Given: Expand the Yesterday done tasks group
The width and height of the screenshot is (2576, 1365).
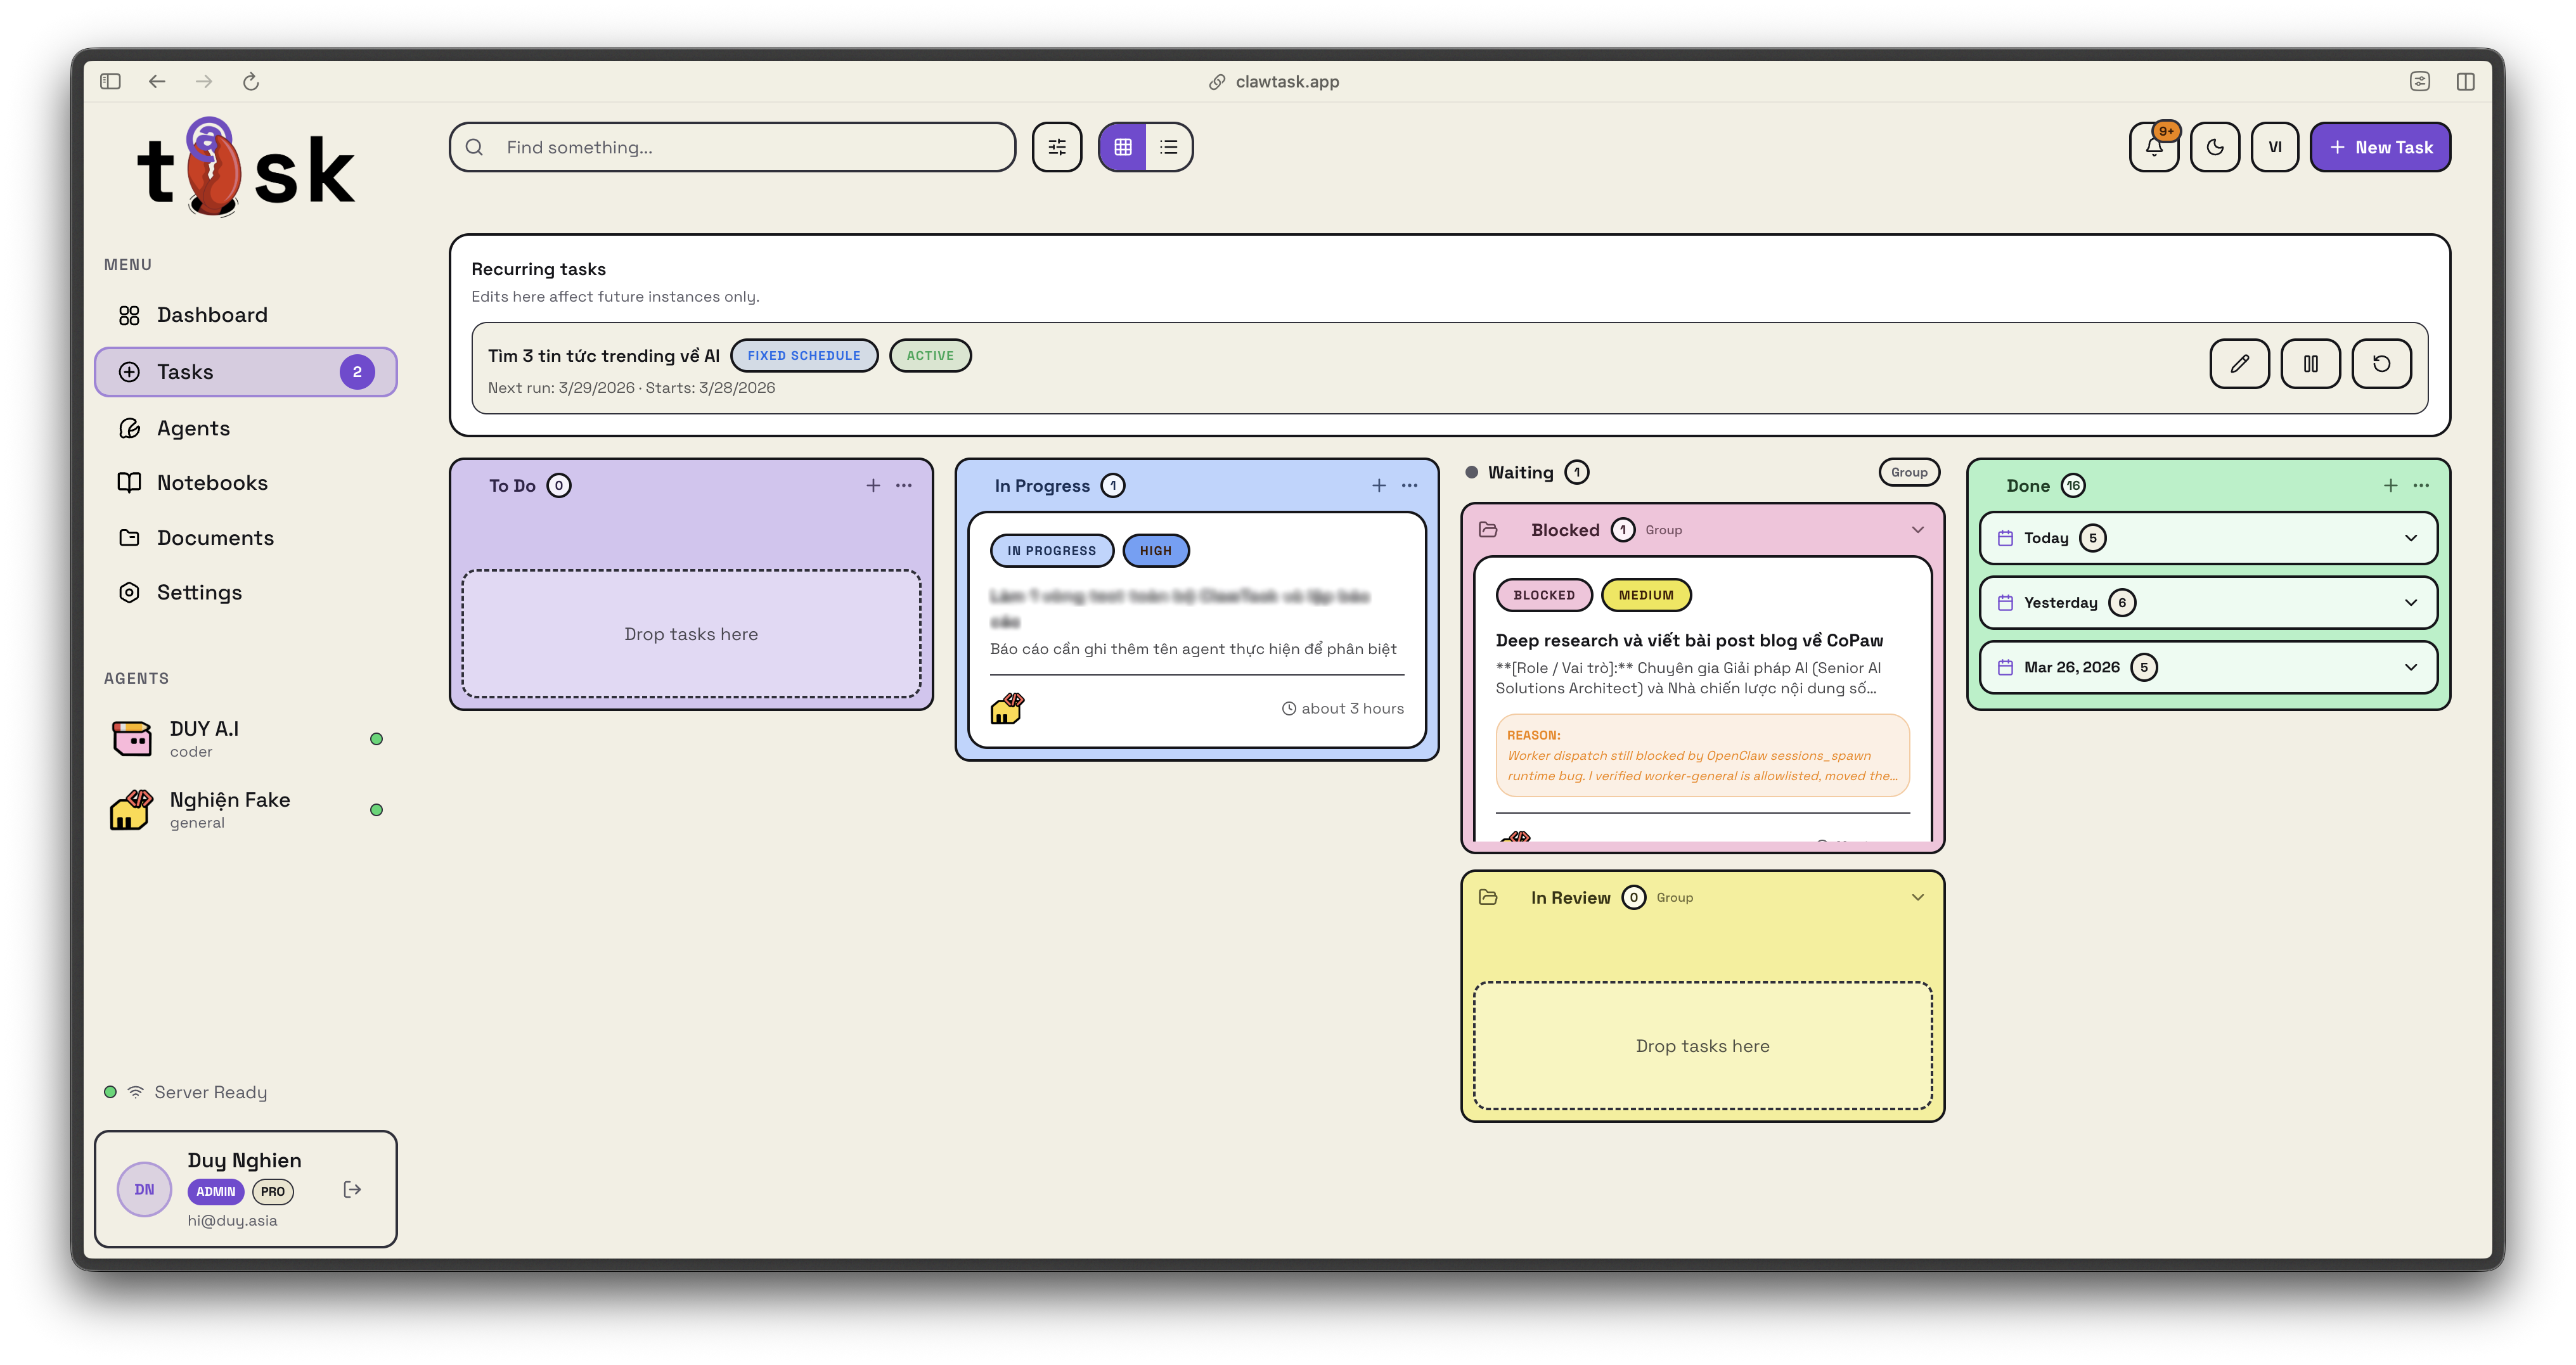Looking at the screenshot, I should pos(2410,602).
